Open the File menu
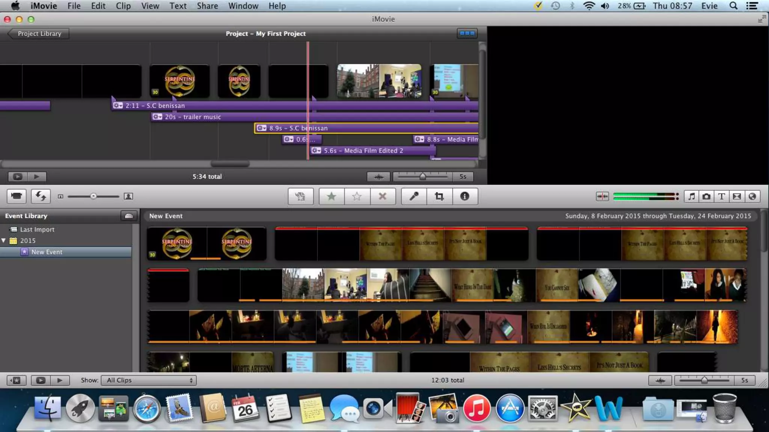Image resolution: width=769 pixels, height=432 pixels. 74,6
